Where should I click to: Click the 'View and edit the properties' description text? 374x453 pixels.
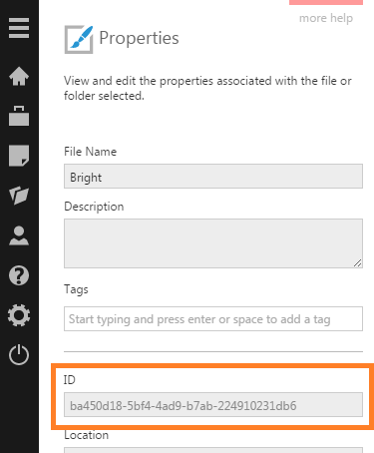(x=207, y=88)
